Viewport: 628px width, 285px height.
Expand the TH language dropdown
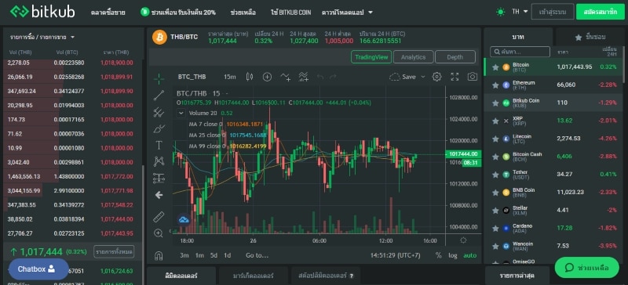pyautogui.click(x=520, y=12)
